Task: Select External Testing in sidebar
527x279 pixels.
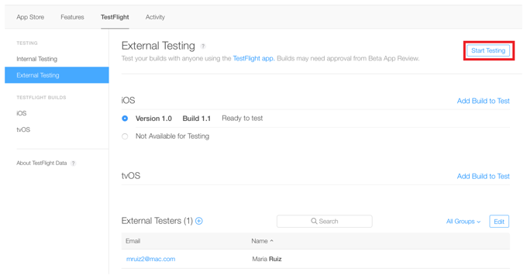Action: pos(57,75)
